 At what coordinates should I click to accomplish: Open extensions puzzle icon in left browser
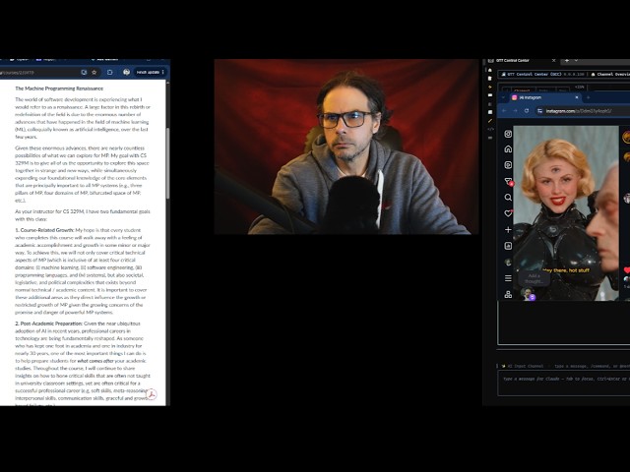coord(110,72)
